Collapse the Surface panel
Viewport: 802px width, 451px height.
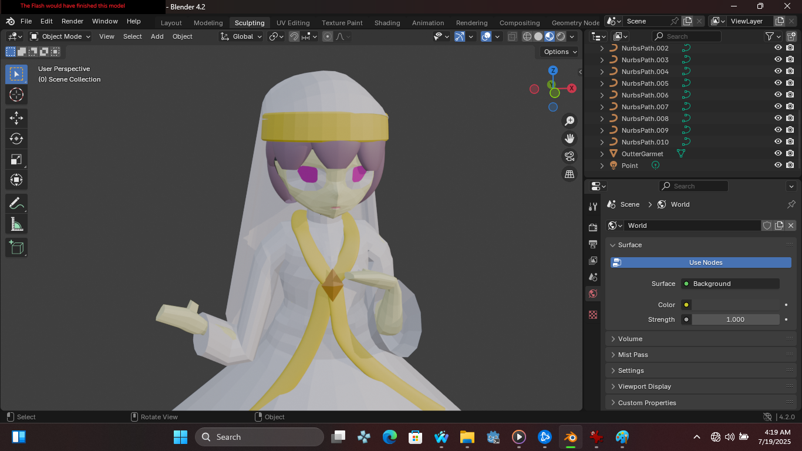click(x=701, y=245)
